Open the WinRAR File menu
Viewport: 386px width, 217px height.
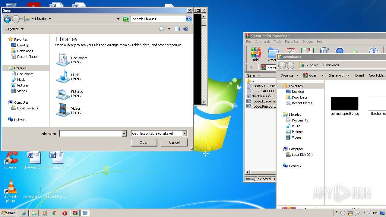(x=248, y=42)
